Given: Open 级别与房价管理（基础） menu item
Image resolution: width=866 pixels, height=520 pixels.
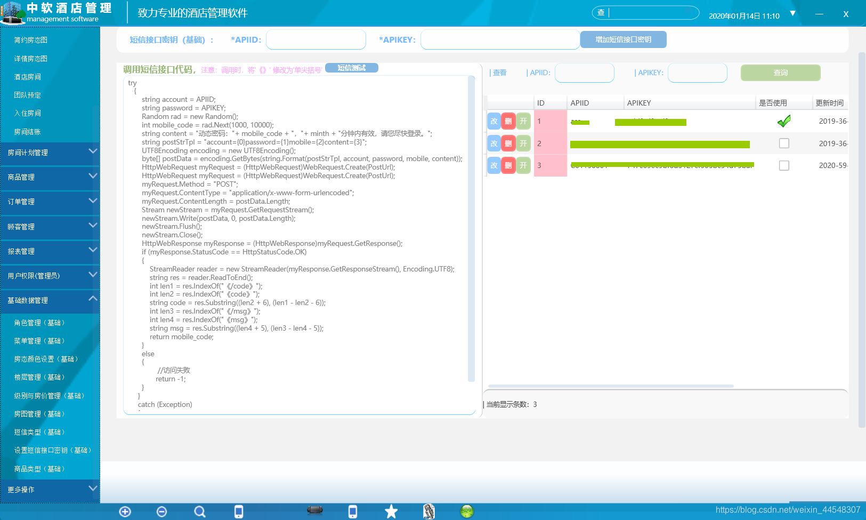Looking at the screenshot, I should coord(50,396).
